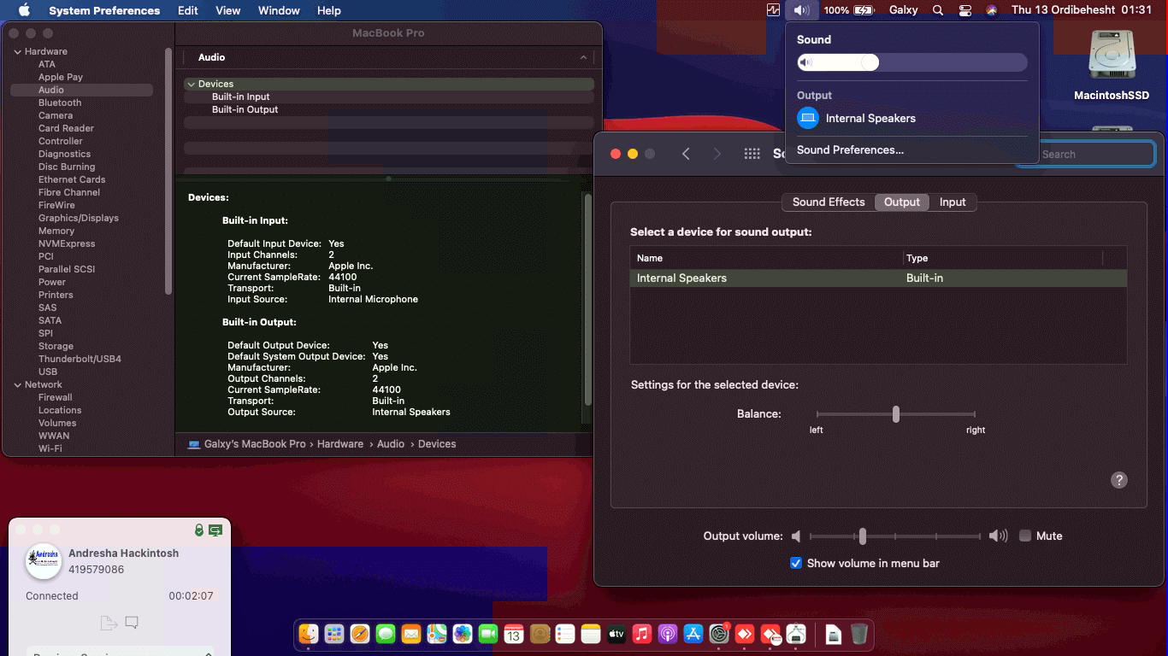Open Finder from the Dock

(x=309, y=634)
